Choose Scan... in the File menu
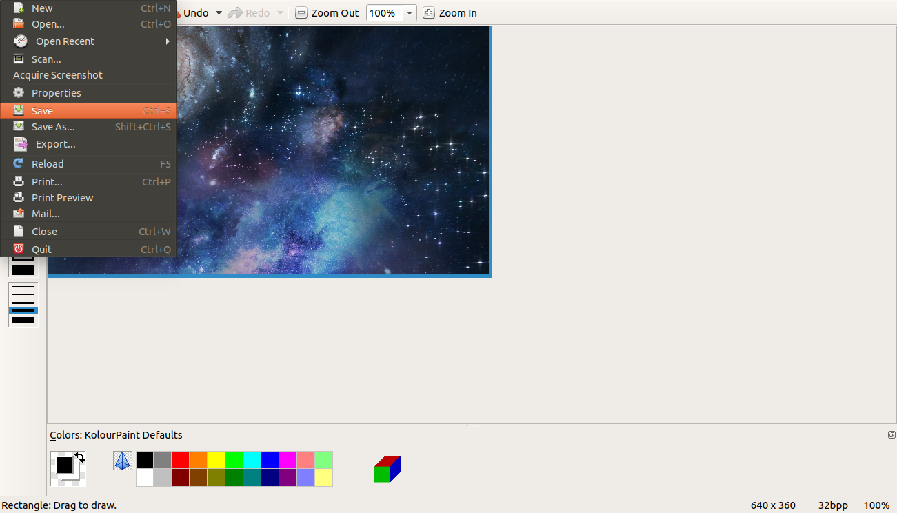Viewport: 897px width, 513px height. tap(88, 59)
